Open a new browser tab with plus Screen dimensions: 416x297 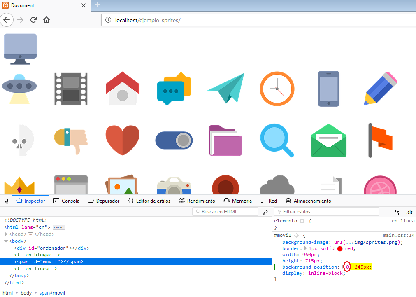click(x=98, y=5)
